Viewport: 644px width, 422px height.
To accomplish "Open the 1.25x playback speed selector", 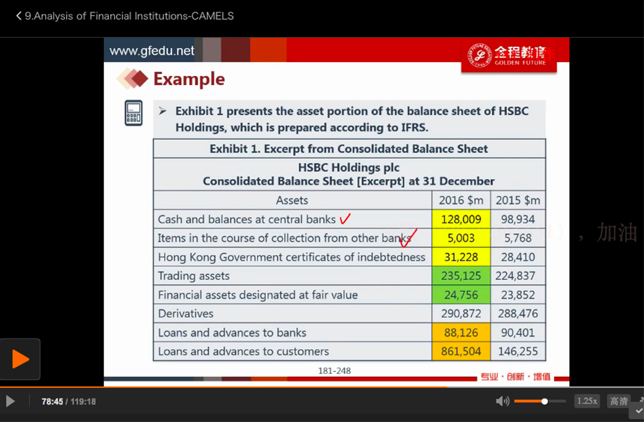I will click(x=587, y=401).
